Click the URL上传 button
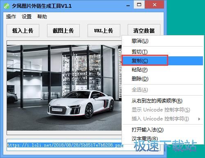 click(104, 31)
